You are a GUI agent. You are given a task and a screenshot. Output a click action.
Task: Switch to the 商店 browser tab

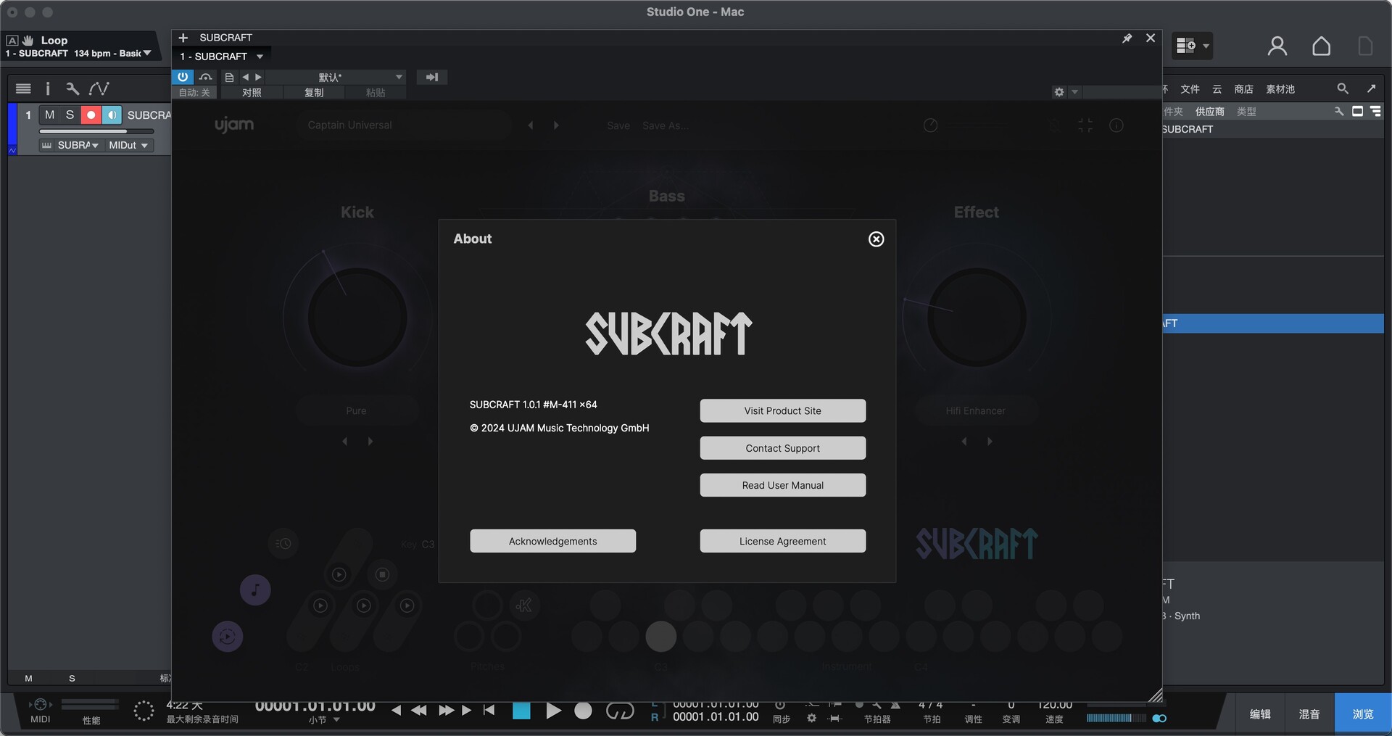(x=1243, y=88)
